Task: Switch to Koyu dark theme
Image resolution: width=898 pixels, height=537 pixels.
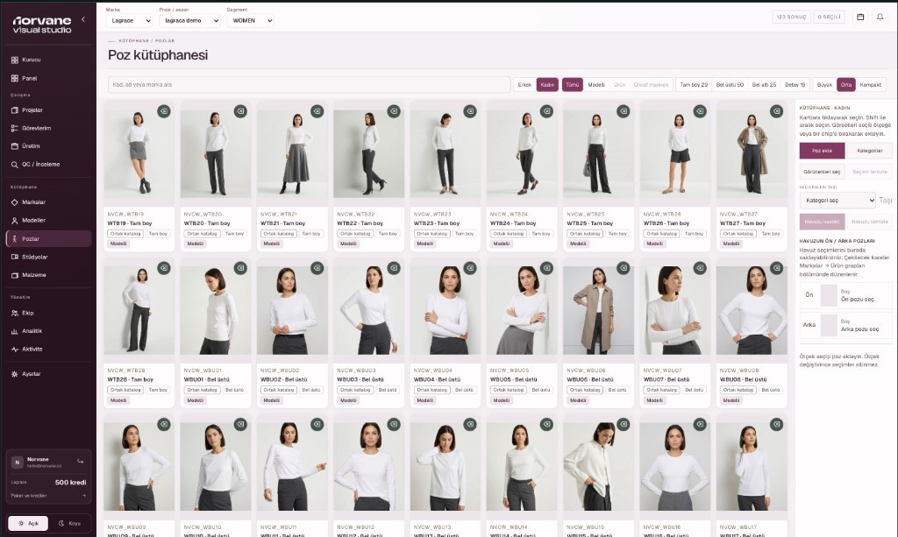Action: click(69, 523)
